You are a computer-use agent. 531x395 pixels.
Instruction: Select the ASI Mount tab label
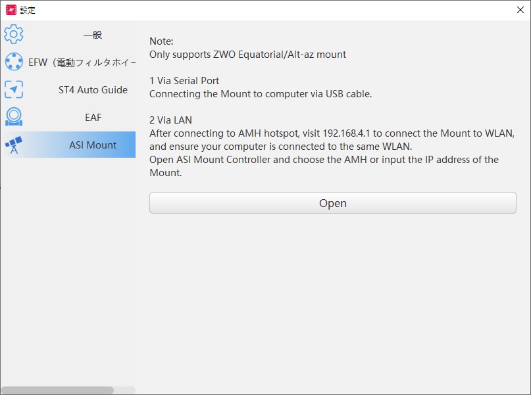point(93,145)
